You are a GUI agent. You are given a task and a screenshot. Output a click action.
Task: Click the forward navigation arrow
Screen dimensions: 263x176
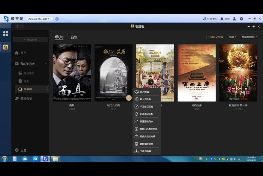(22, 26)
